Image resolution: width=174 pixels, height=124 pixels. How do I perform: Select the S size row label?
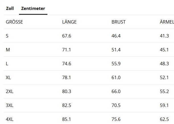click(x=7, y=36)
